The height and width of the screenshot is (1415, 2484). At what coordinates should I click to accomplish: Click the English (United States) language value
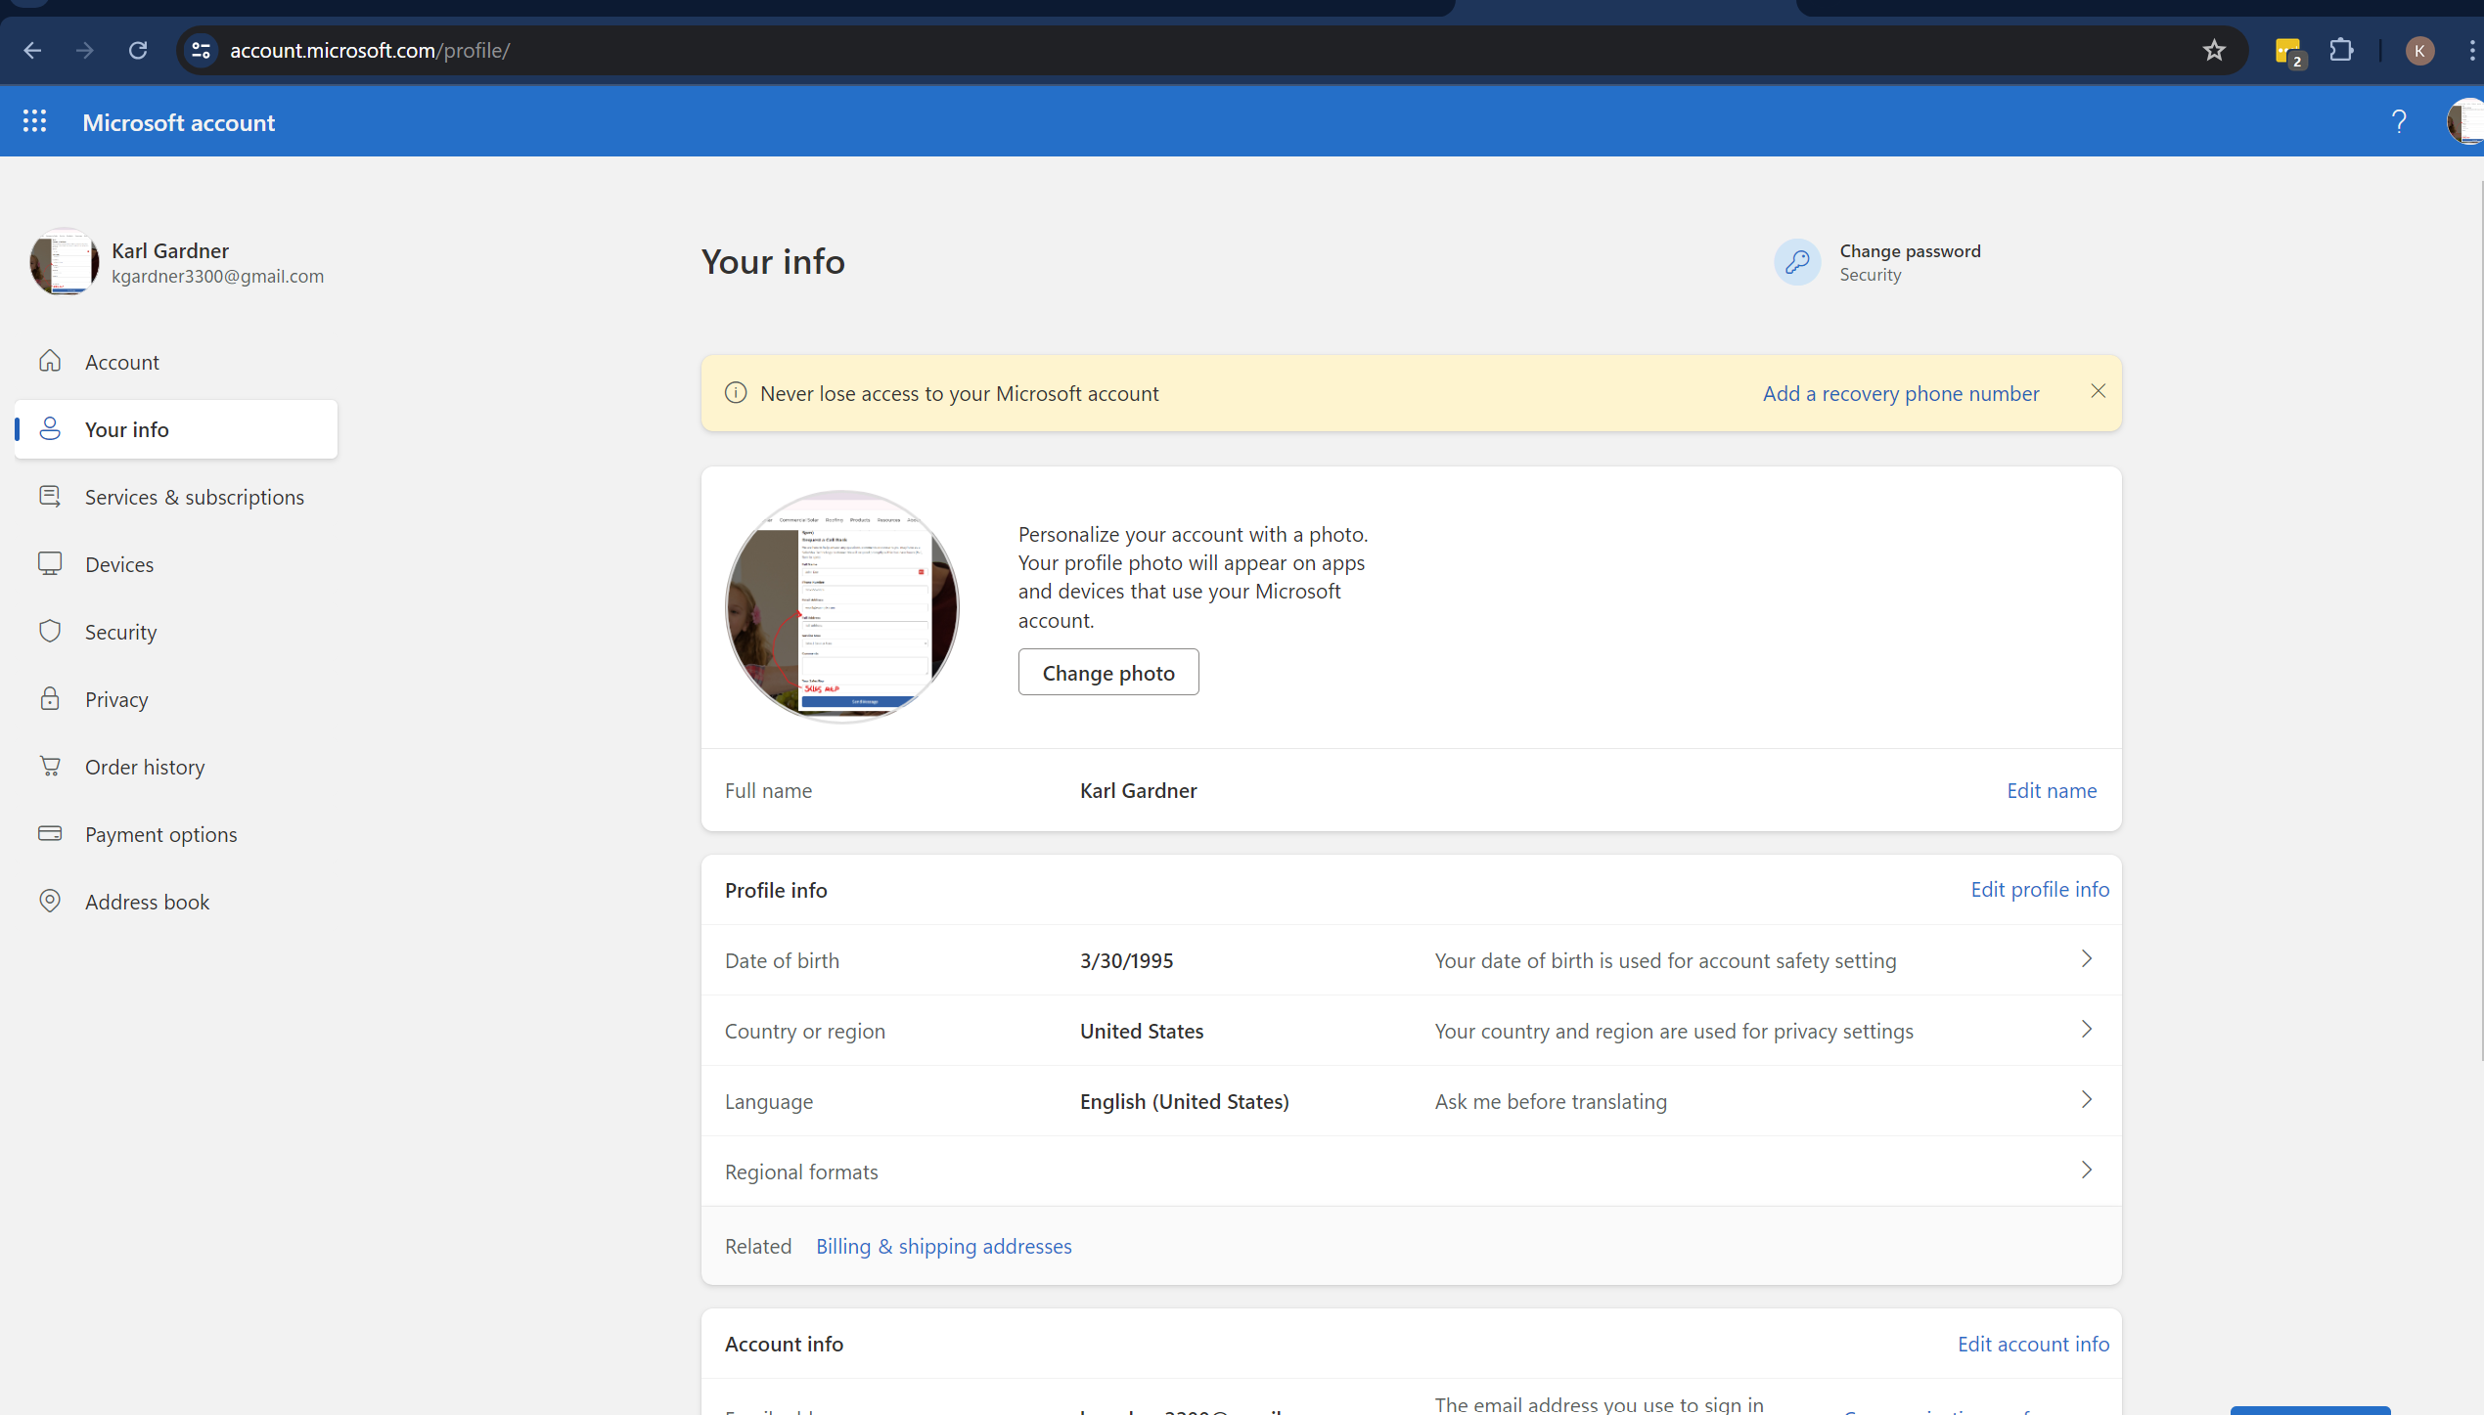[1184, 1101]
